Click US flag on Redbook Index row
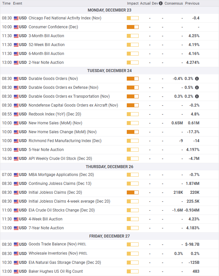 click(x=16, y=114)
